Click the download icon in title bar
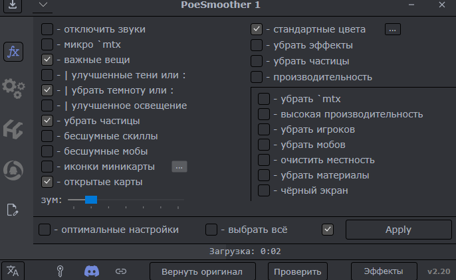Viewport: 456px width, 280px height. [x=13, y=5]
